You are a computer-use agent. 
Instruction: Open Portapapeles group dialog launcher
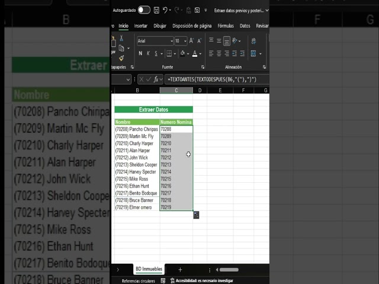pyautogui.click(x=132, y=67)
